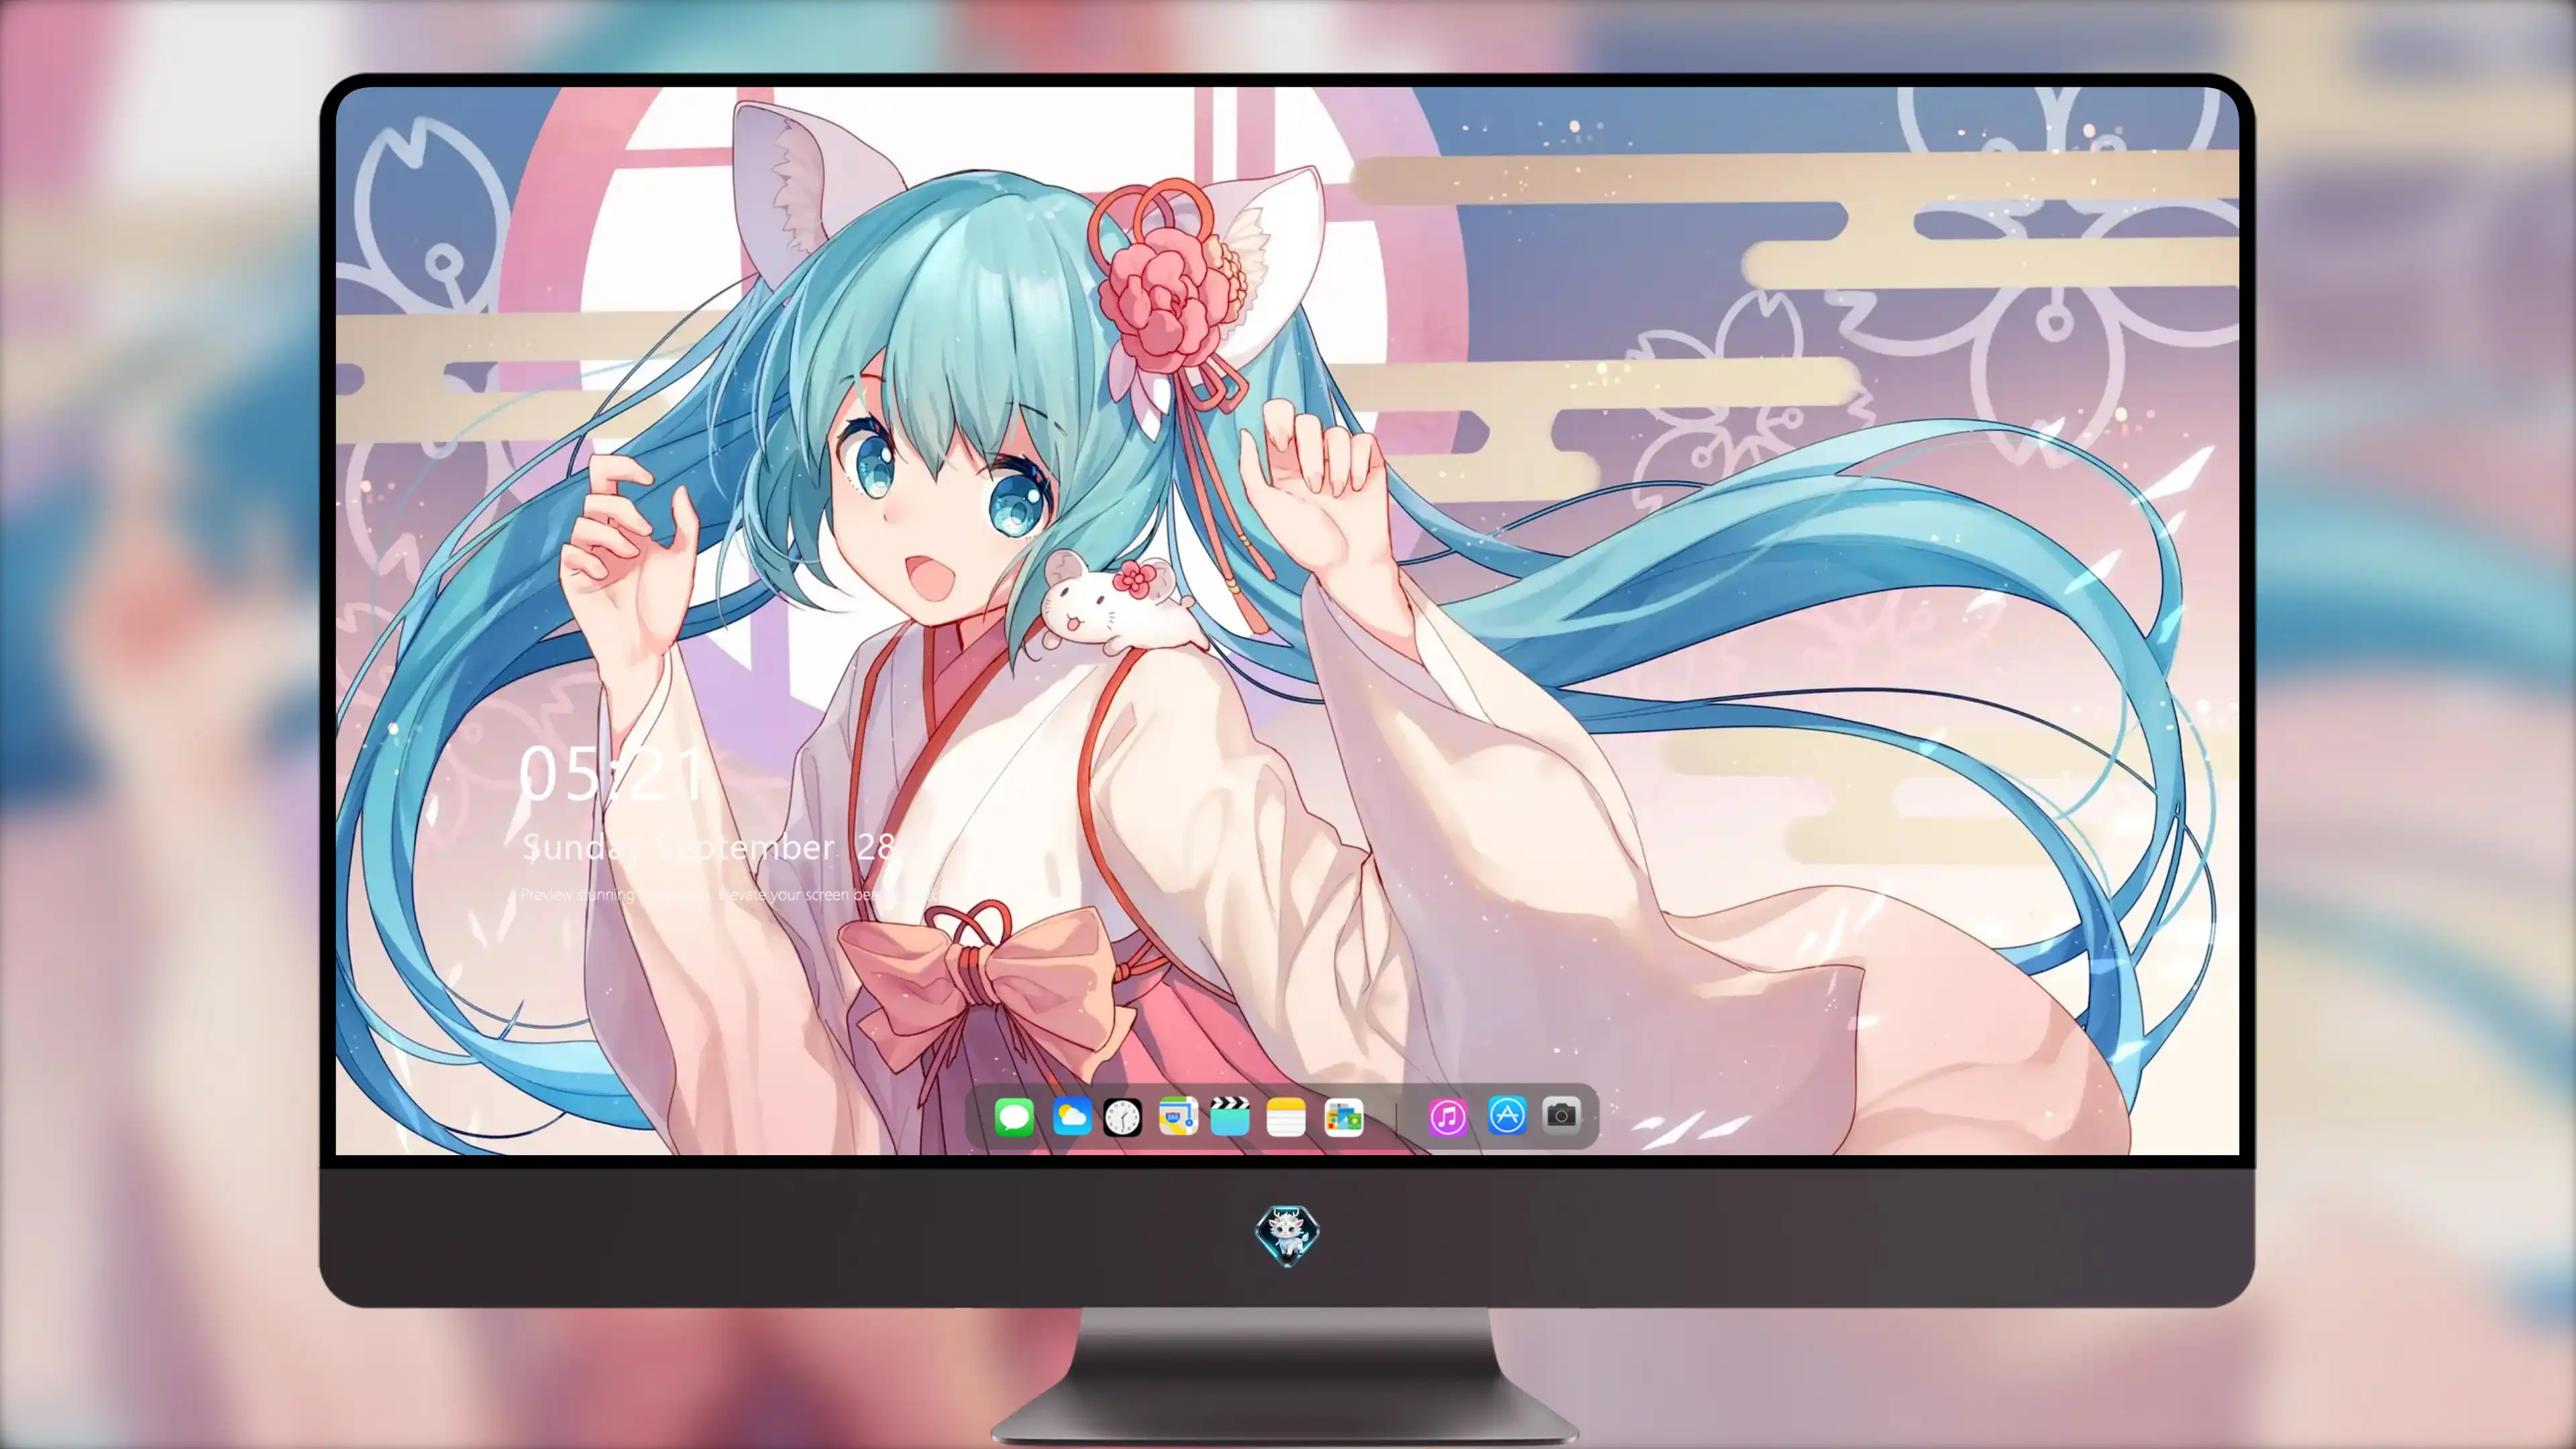Click the hexagon mascot logo on monitor chin
Screen dimensions: 2576x1449
click(x=1287, y=1235)
